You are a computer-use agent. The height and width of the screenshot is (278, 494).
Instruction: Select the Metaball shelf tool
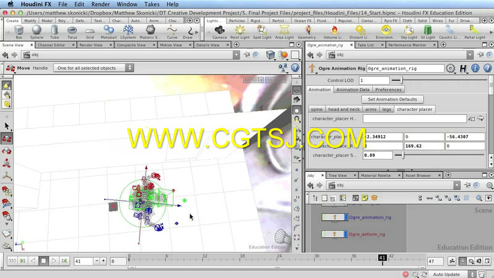109,32
